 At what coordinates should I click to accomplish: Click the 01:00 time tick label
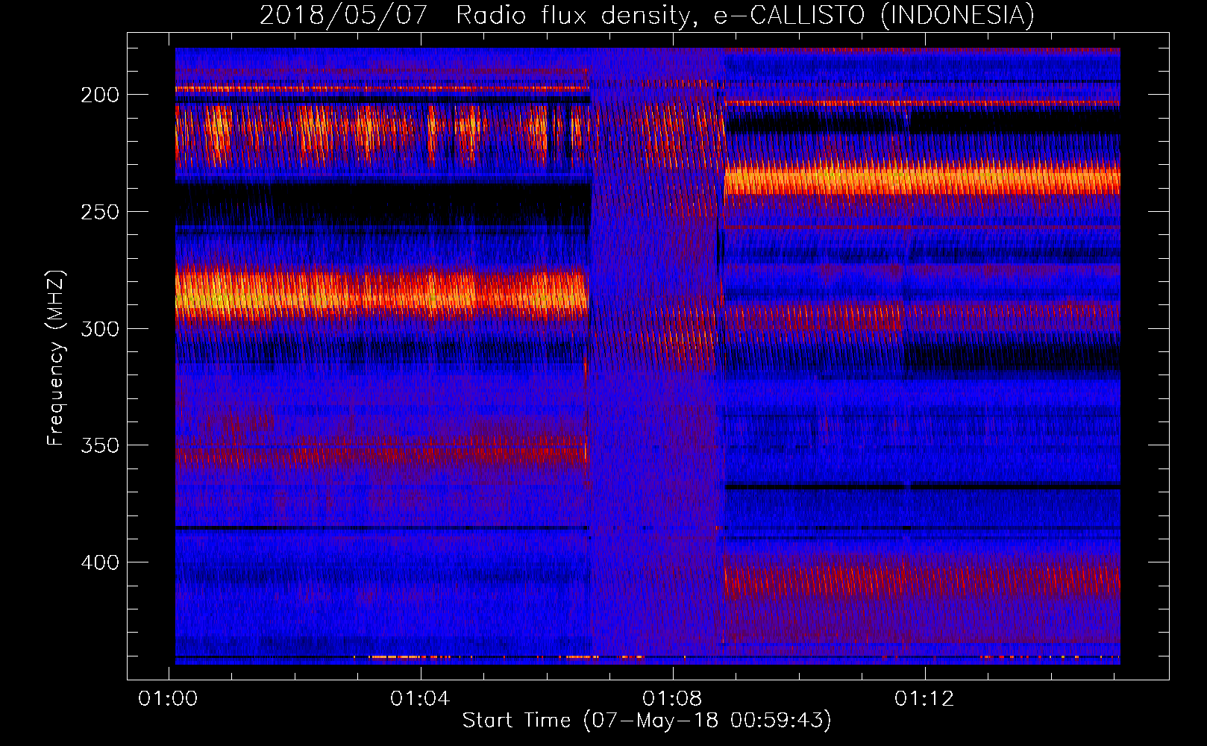tap(168, 698)
